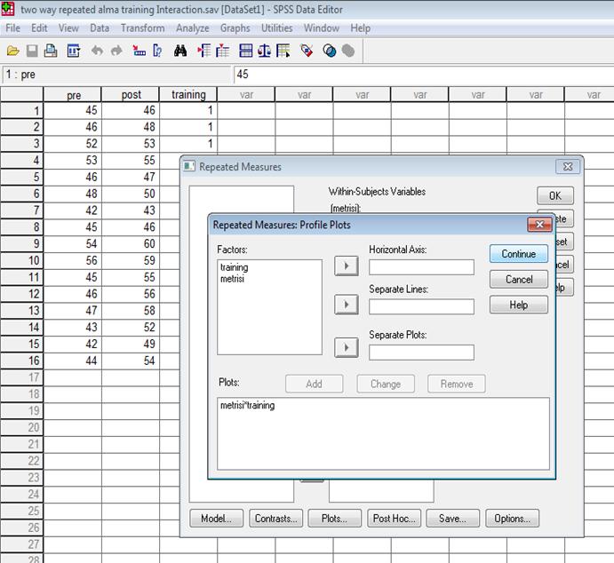Screen dimensions: 614x563
Task: Select 'training' in Factors list
Action: pyautogui.click(x=235, y=267)
